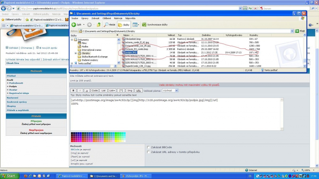The image size is (319, 179).
Task: Open Soubor menu in Explorer window
Action: click(x=75, y=18)
